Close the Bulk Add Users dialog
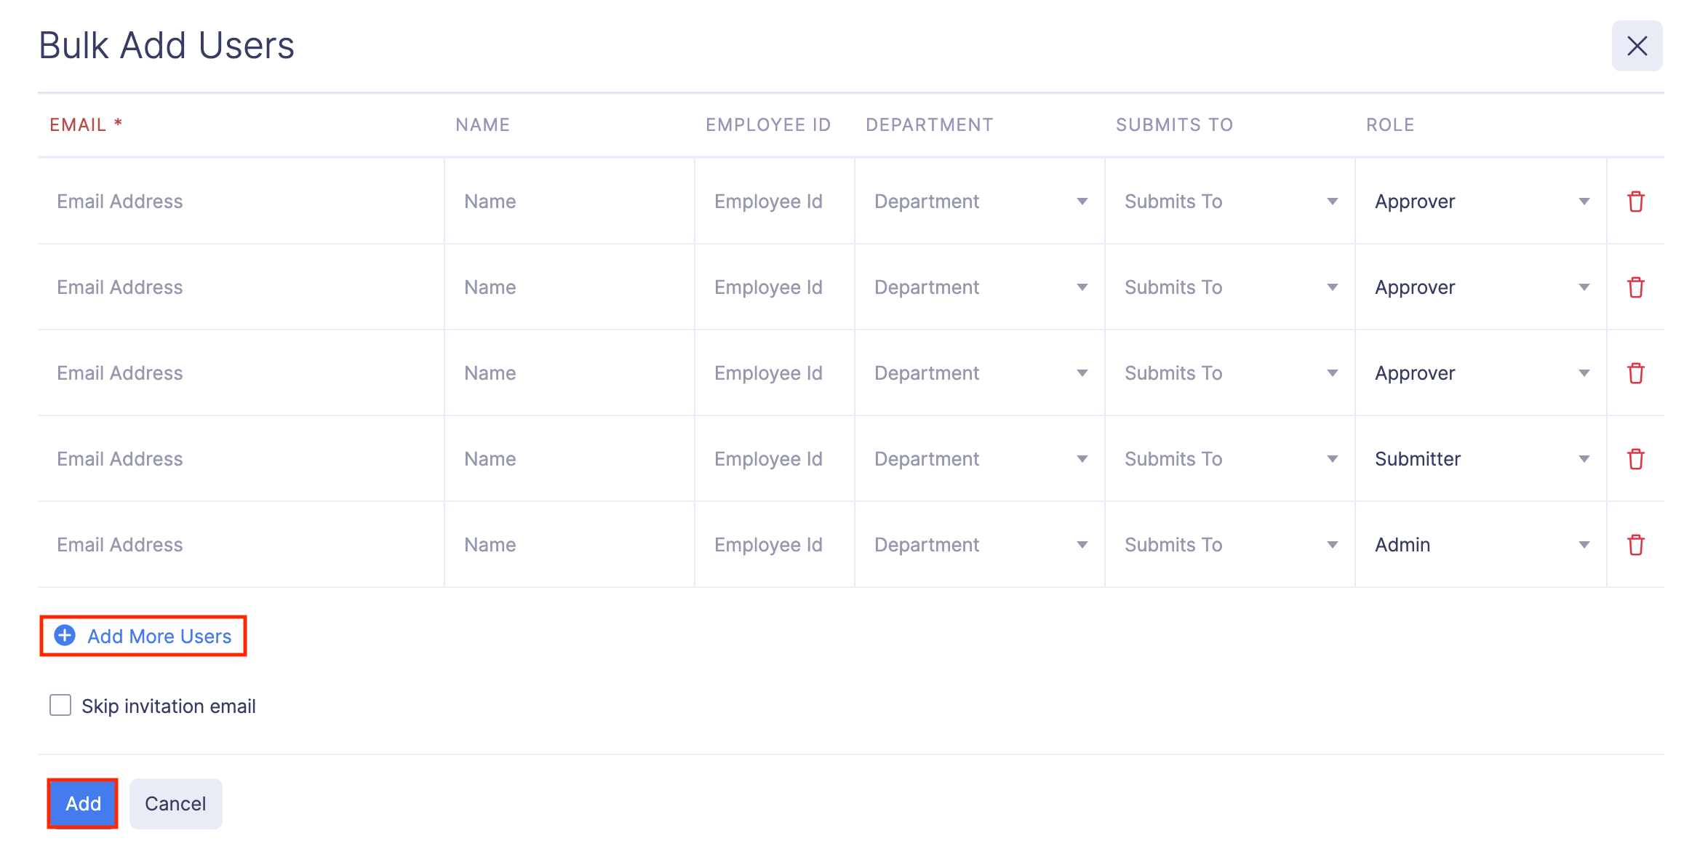The height and width of the screenshot is (857, 1692). [1637, 46]
